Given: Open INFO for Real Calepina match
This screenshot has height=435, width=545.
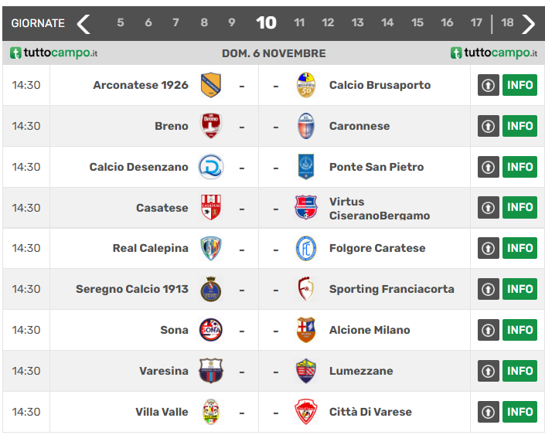Looking at the screenshot, I should click(x=519, y=248).
